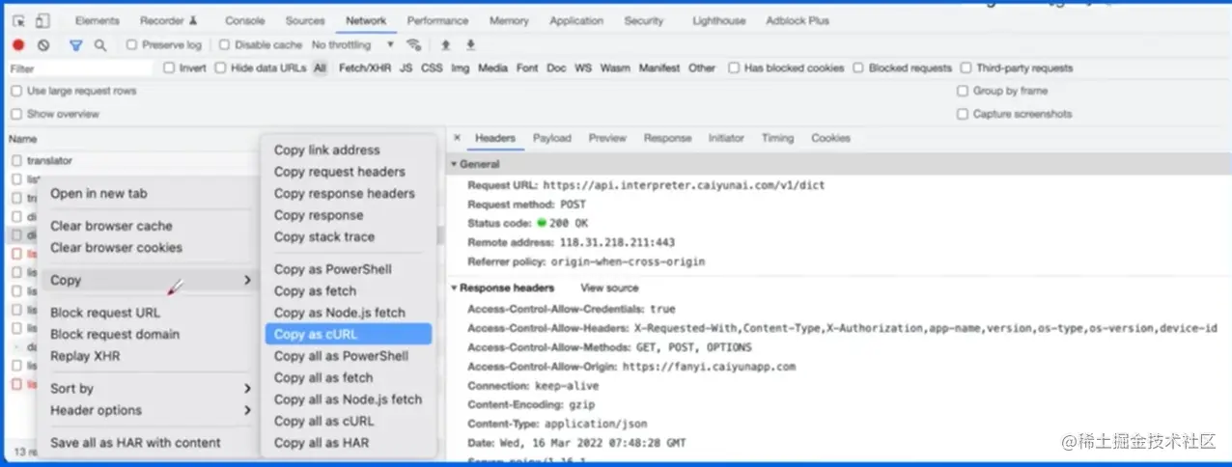The height and width of the screenshot is (467, 1232).
Task: Click the Filter text input field
Action: 79,69
